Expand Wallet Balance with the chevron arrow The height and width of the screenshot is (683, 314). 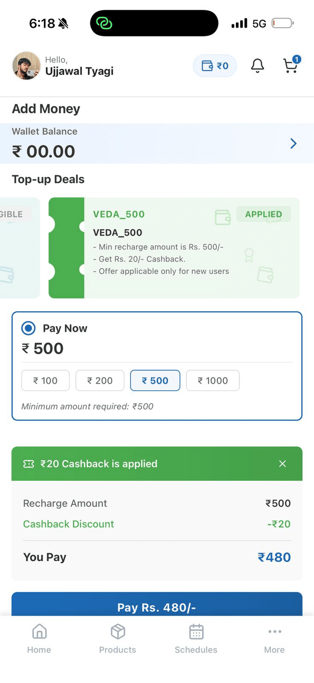coord(293,143)
